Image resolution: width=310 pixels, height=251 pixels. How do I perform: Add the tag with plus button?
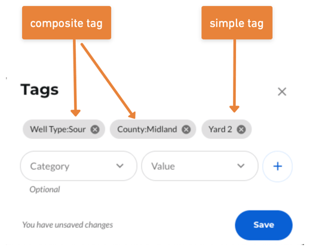pyautogui.click(x=278, y=166)
